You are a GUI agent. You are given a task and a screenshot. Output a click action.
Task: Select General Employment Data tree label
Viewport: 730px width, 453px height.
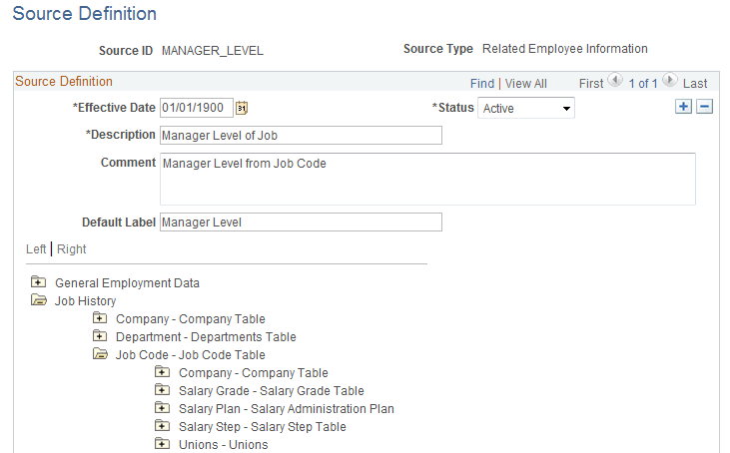(127, 283)
